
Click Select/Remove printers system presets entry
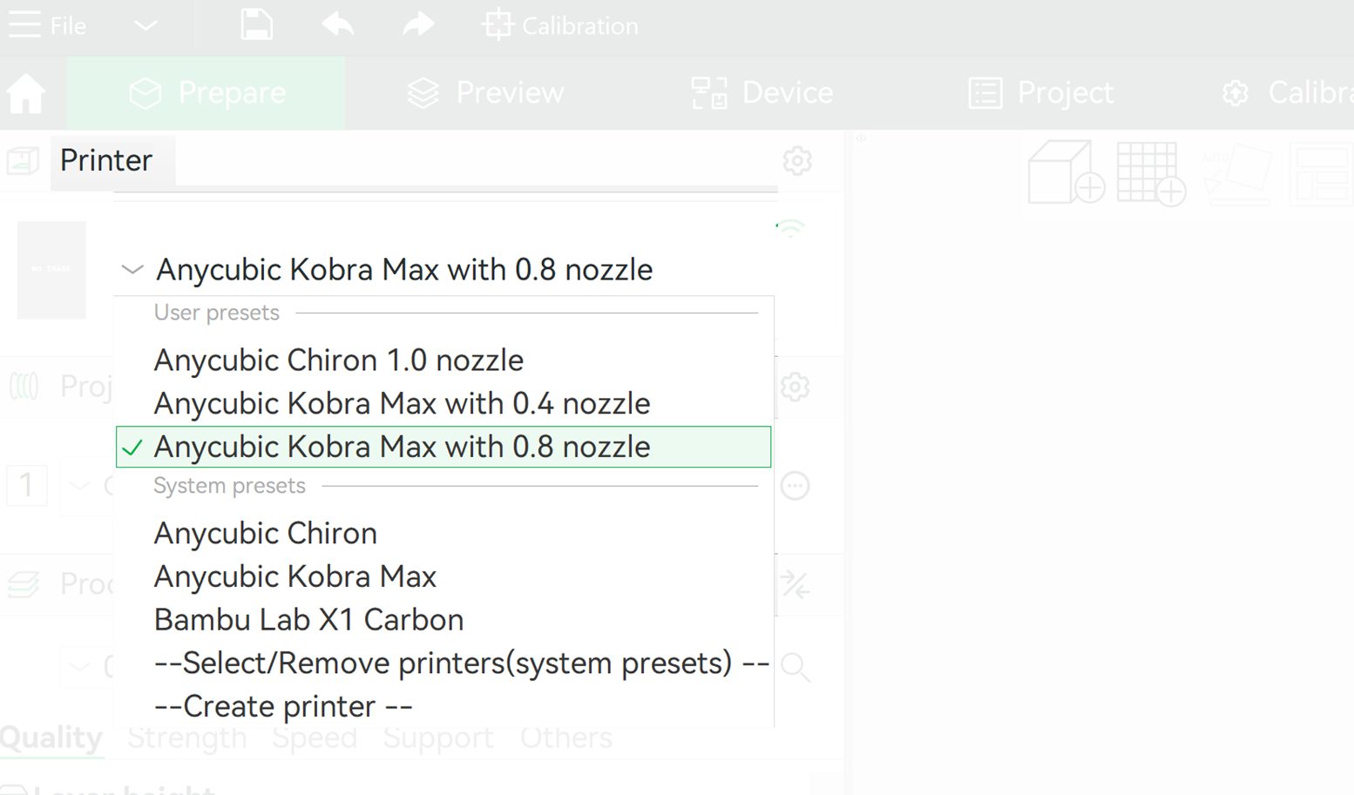point(461,664)
